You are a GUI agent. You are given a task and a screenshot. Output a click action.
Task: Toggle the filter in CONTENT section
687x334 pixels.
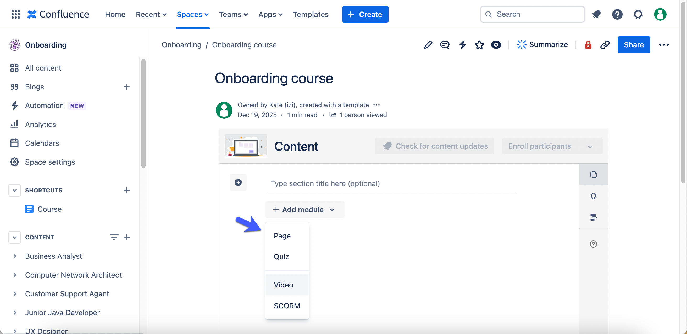114,237
